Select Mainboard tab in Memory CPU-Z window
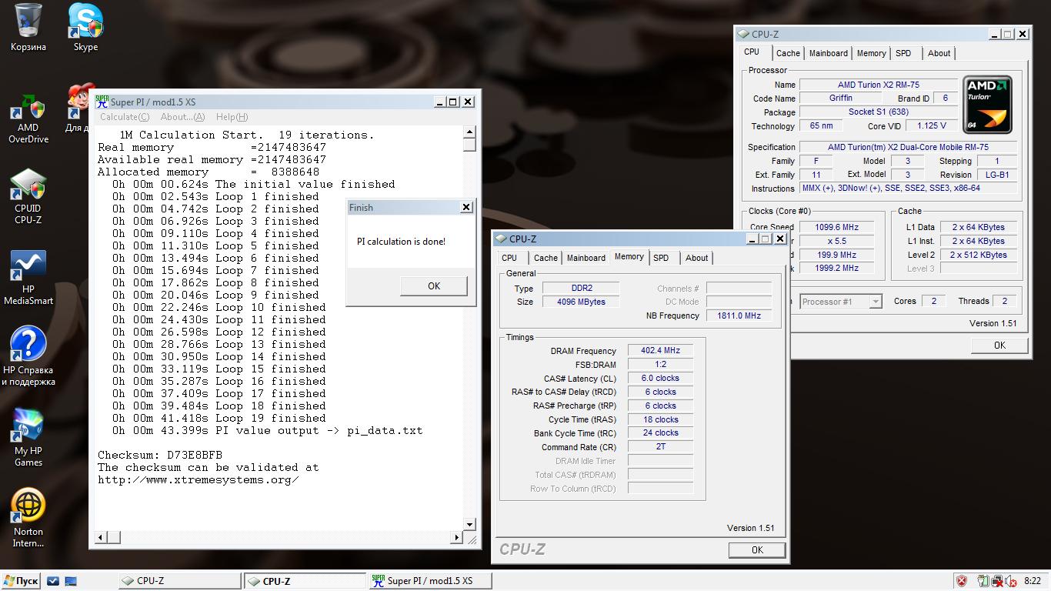1051x591 pixels. pos(586,258)
